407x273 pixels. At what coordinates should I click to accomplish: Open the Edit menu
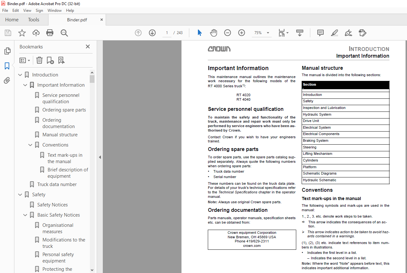[16, 11]
